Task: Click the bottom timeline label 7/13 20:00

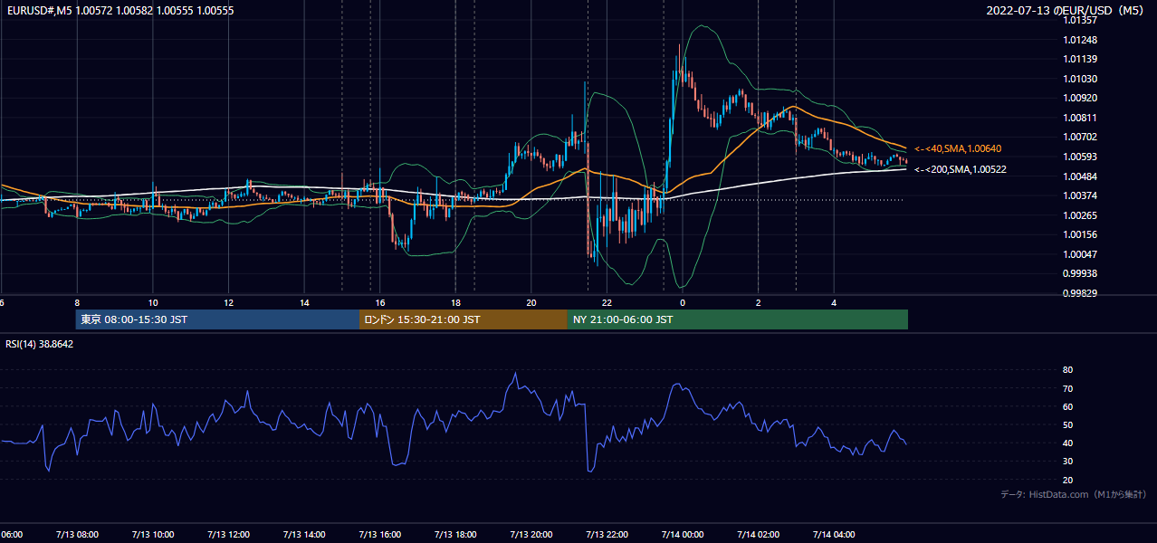Action: [531, 534]
